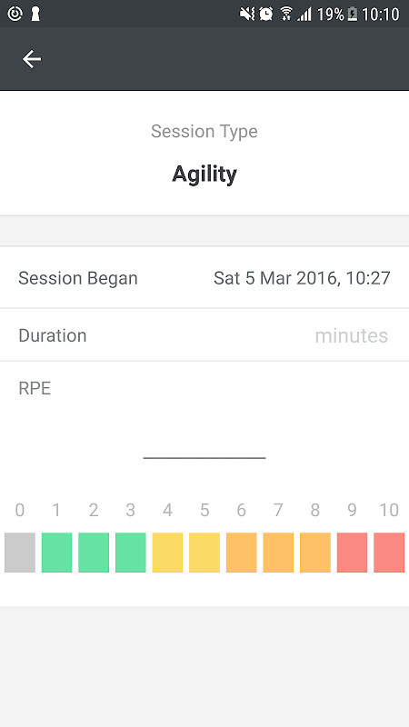Tap the signal strength status icon
This screenshot has width=409, height=727.
coord(304,15)
